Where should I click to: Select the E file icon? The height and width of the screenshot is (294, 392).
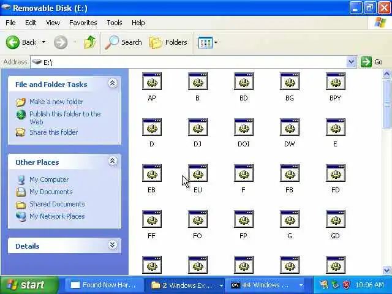[336, 127]
